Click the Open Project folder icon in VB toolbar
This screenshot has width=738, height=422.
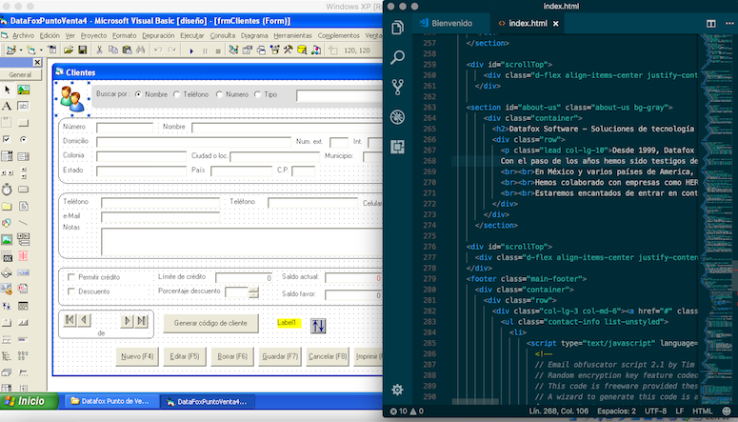[69, 50]
